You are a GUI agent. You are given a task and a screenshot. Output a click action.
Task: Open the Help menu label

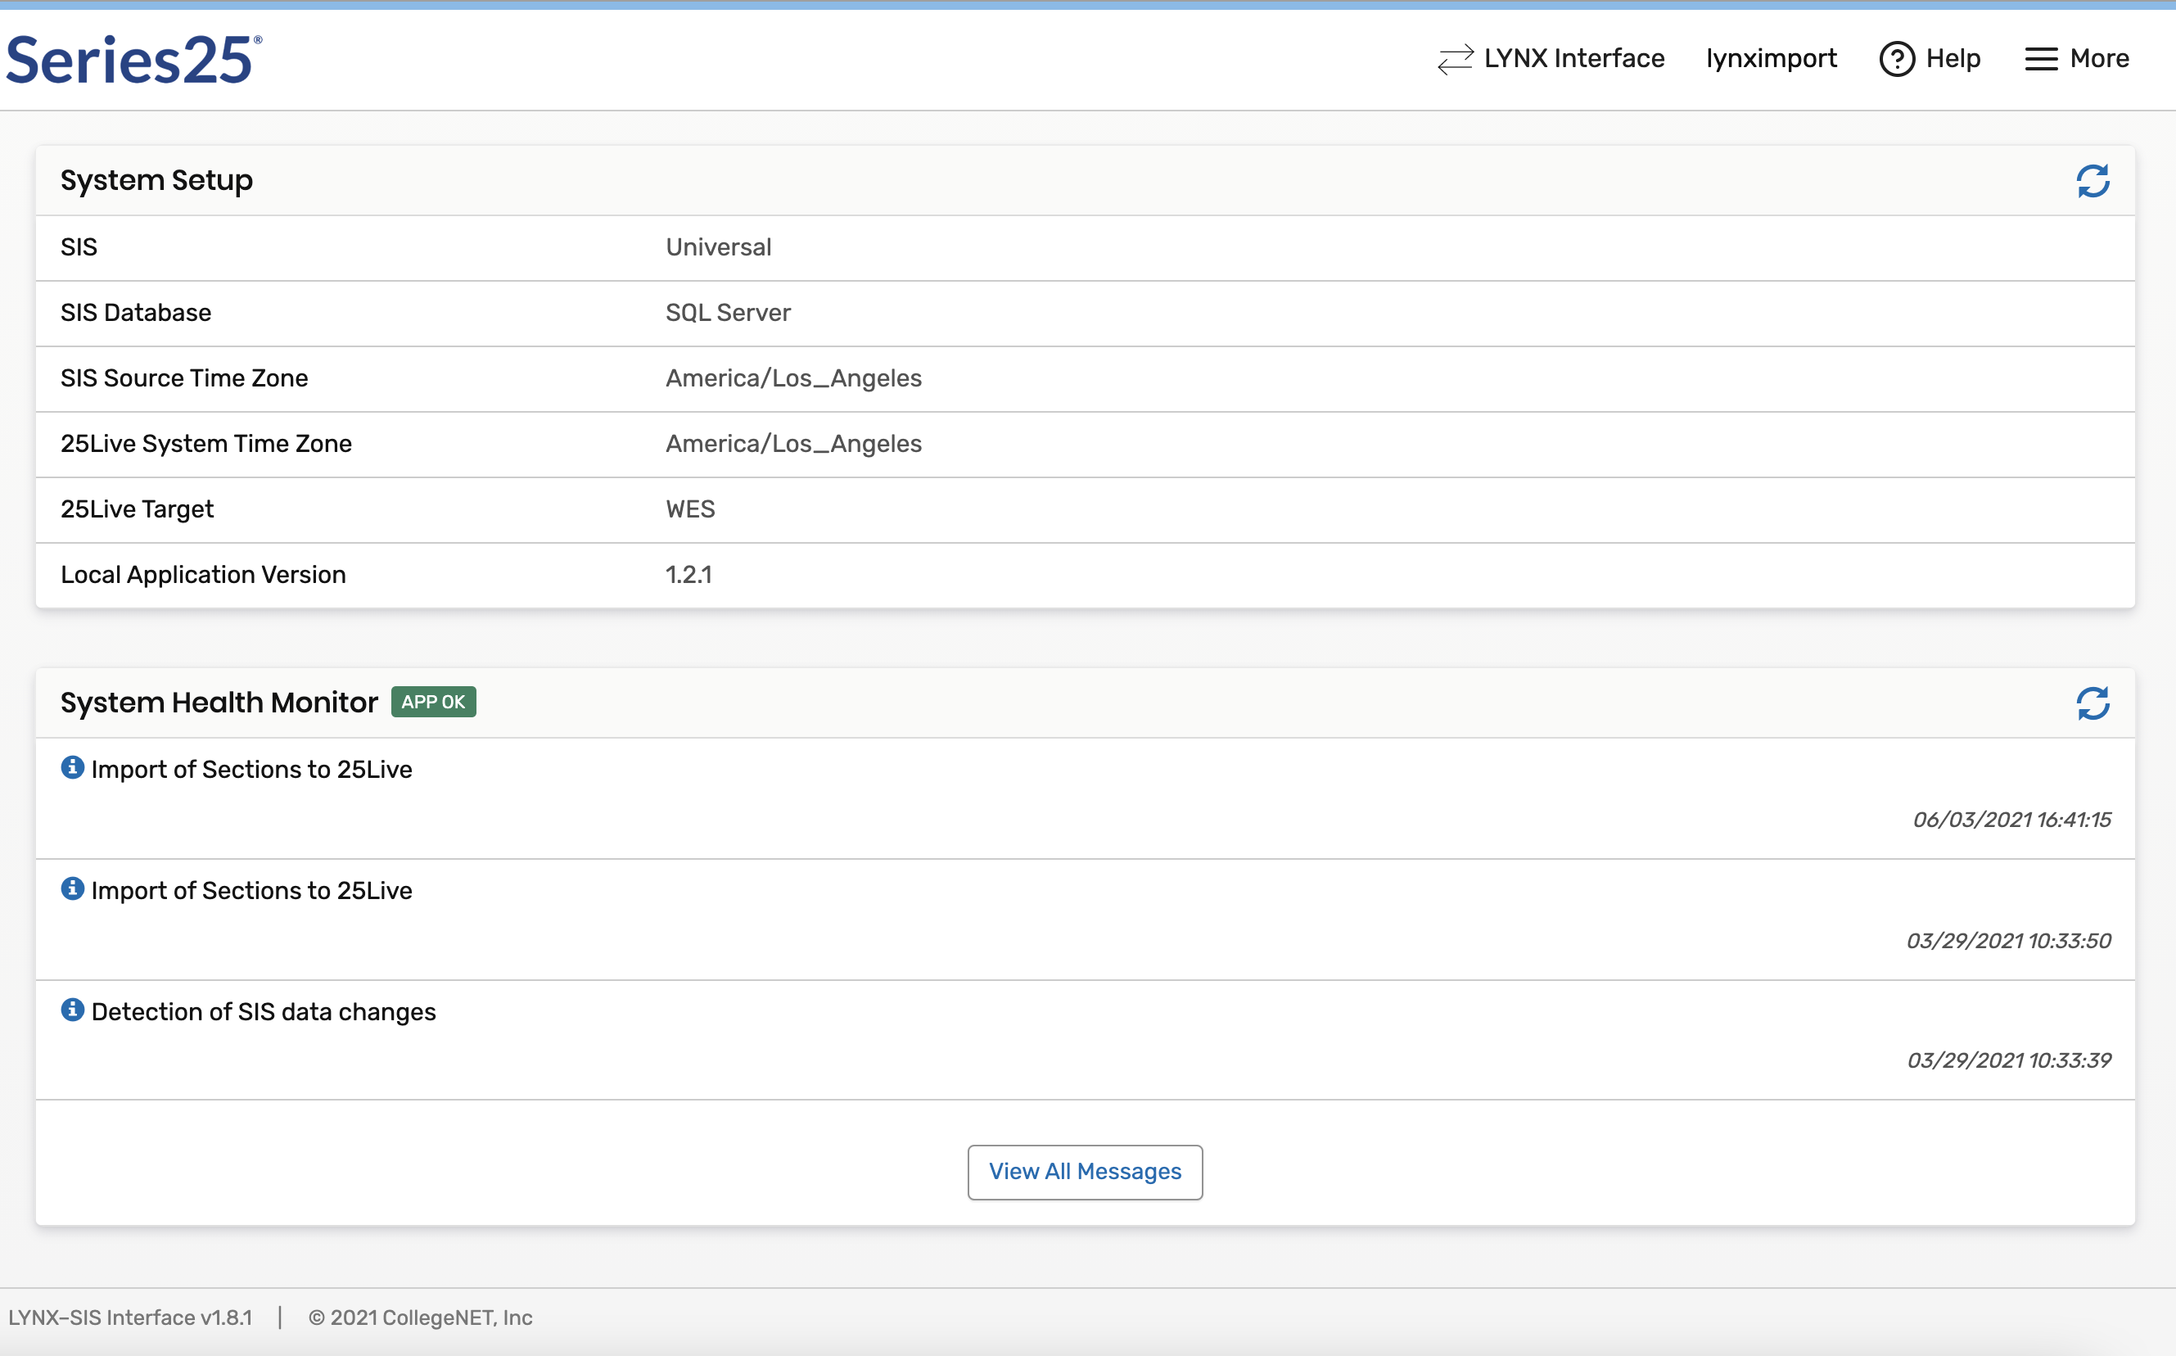1953,59
